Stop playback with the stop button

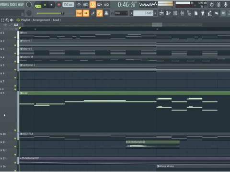pos(51,5)
